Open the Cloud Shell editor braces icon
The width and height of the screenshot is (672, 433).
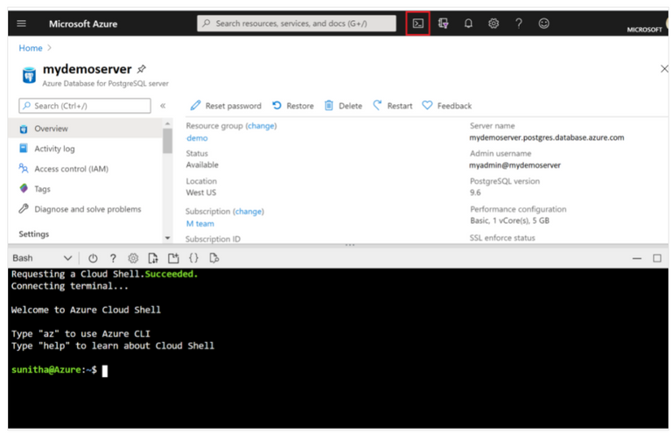click(x=193, y=258)
